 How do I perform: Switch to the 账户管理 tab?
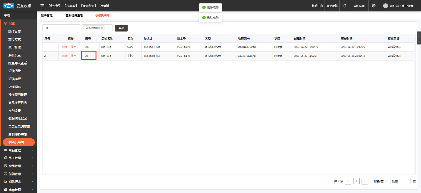(47, 15)
